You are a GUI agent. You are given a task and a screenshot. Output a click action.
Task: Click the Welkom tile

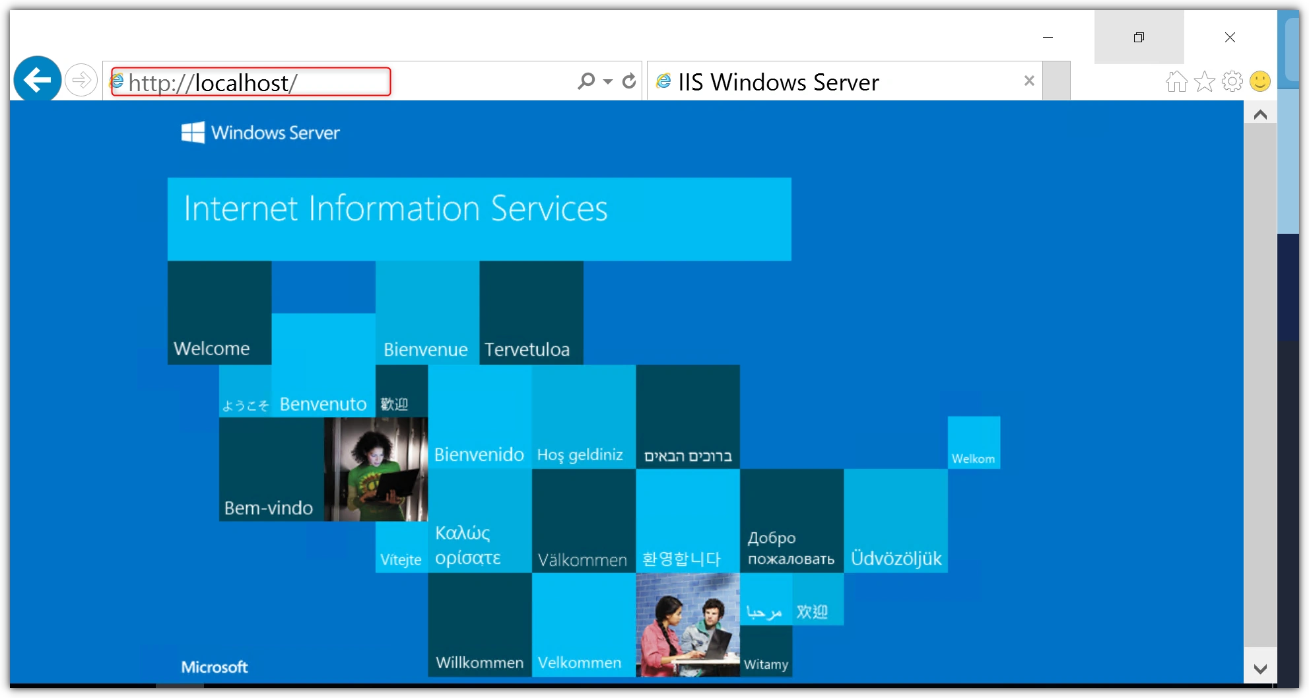tap(974, 442)
